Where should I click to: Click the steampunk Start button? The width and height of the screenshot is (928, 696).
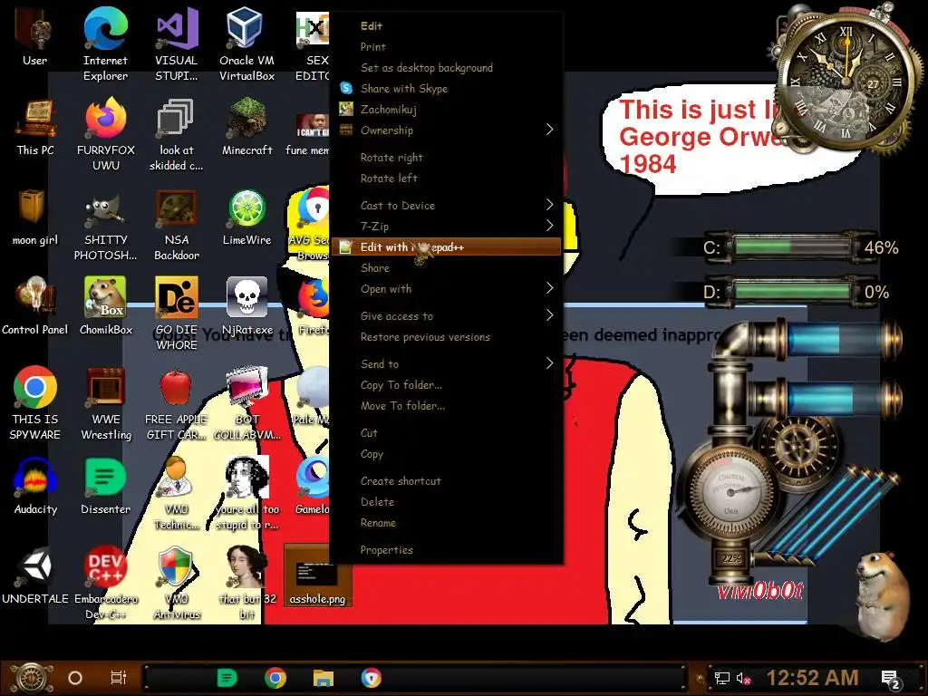pyautogui.click(x=31, y=678)
